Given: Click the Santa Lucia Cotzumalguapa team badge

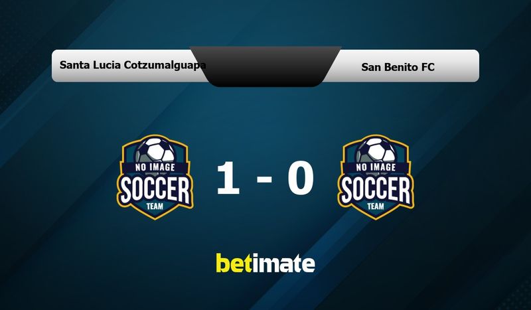Looking at the screenshot, I should [x=155, y=177].
